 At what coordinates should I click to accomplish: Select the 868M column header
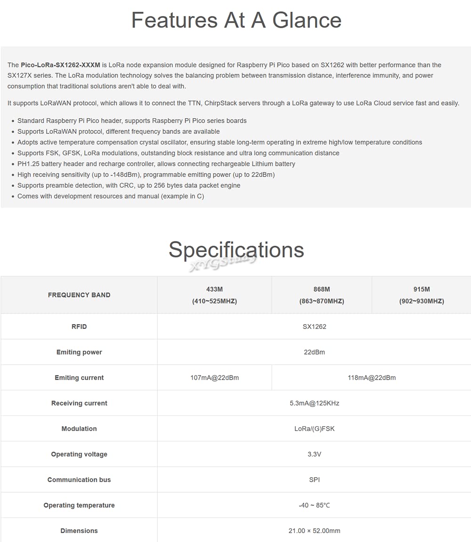(x=322, y=295)
